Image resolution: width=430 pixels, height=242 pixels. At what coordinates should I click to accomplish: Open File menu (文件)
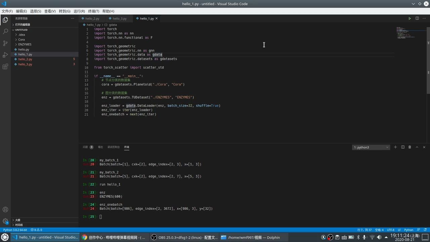tap(7, 11)
